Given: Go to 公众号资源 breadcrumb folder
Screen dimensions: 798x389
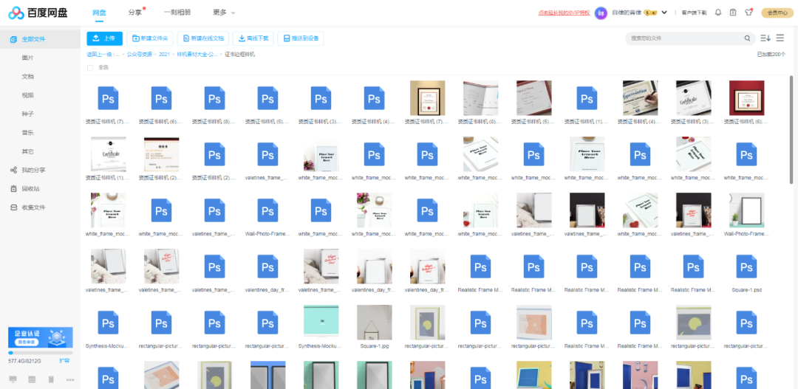Looking at the screenshot, I should [x=139, y=54].
